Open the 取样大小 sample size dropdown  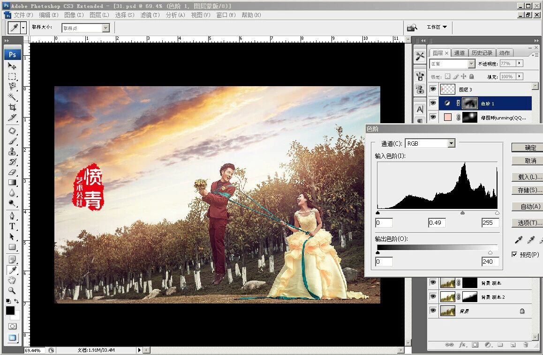pyautogui.click(x=106, y=28)
